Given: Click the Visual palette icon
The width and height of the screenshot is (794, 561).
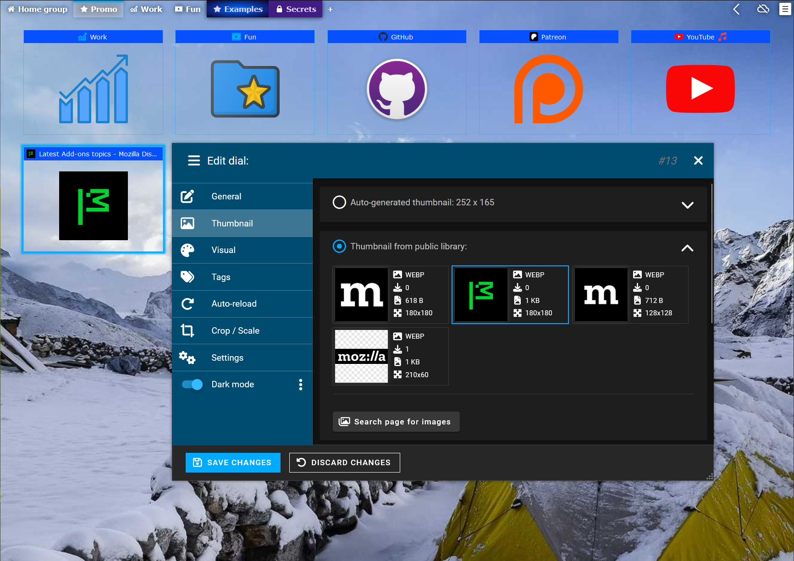Looking at the screenshot, I should (x=187, y=250).
